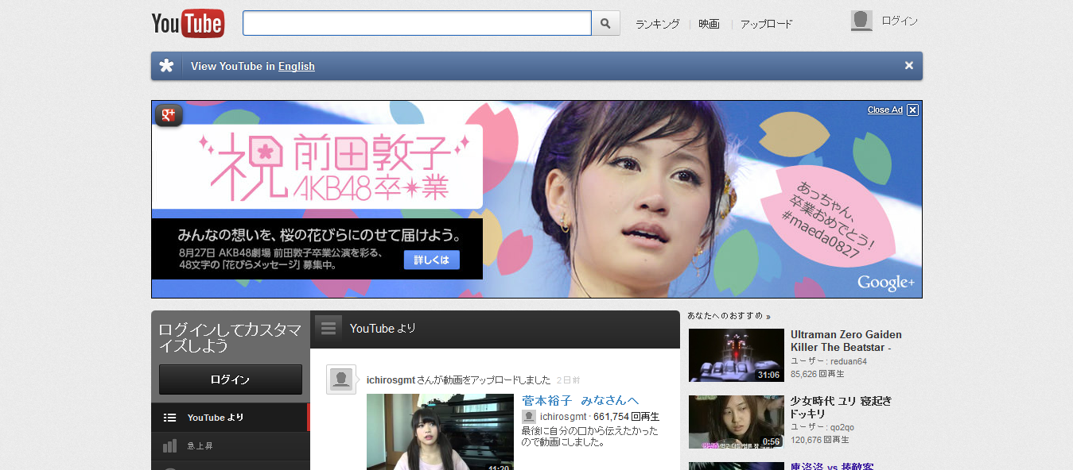Click the magnifier search button

coord(605,23)
